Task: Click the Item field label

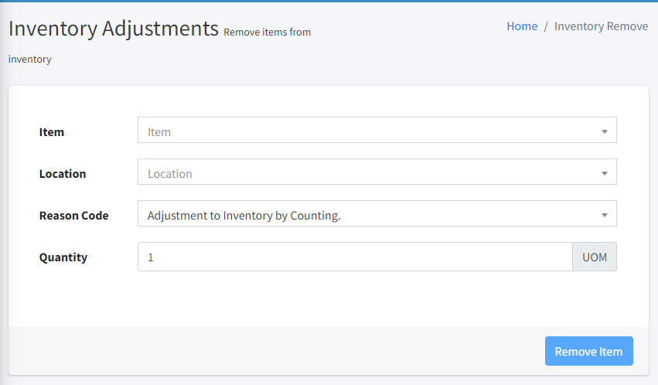Action: [x=52, y=132]
